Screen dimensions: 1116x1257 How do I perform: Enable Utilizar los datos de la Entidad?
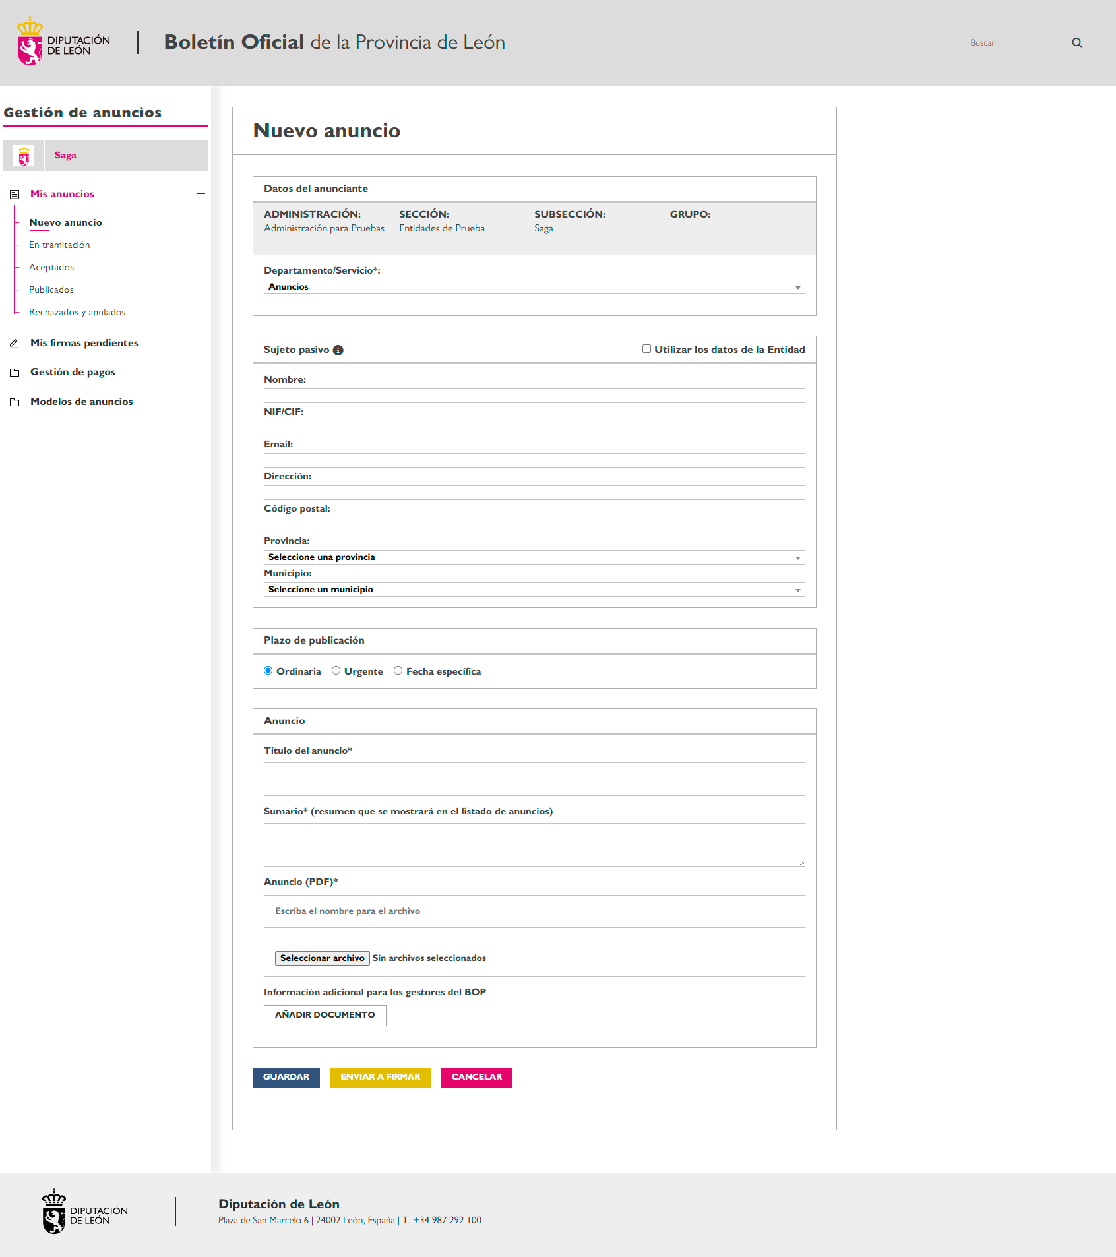tap(646, 349)
